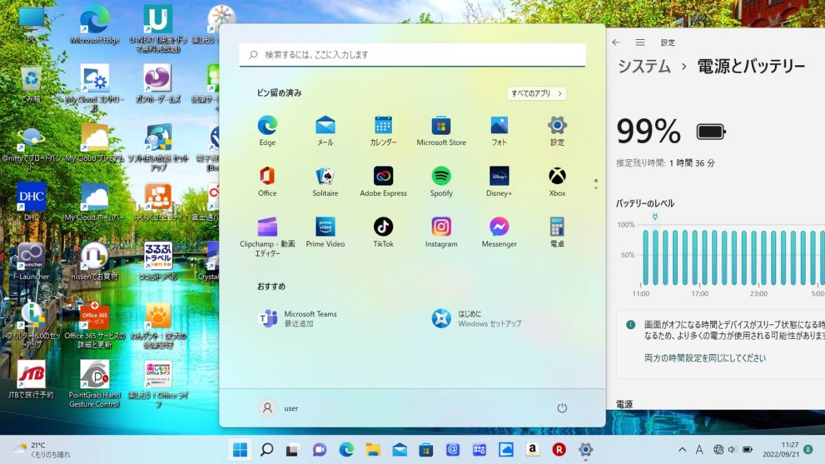Open TikTok from pinned apps
Image resolution: width=825 pixels, height=464 pixels.
point(383,232)
